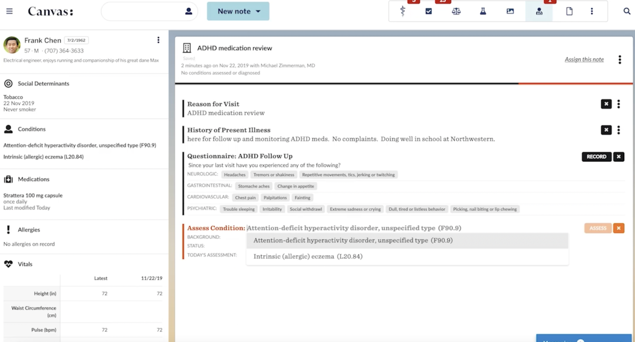Open the caduceus clinical toolbar icon
This screenshot has width=635, height=342.
coord(402,11)
